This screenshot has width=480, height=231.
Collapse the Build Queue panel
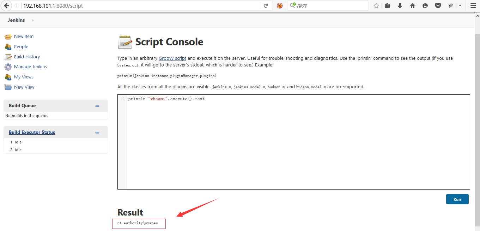point(97,106)
